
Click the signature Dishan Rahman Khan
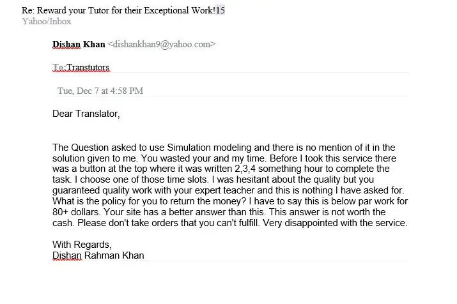tap(98, 255)
